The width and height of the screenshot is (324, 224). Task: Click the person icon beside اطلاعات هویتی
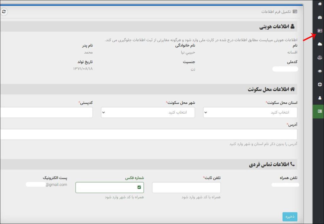point(292,26)
